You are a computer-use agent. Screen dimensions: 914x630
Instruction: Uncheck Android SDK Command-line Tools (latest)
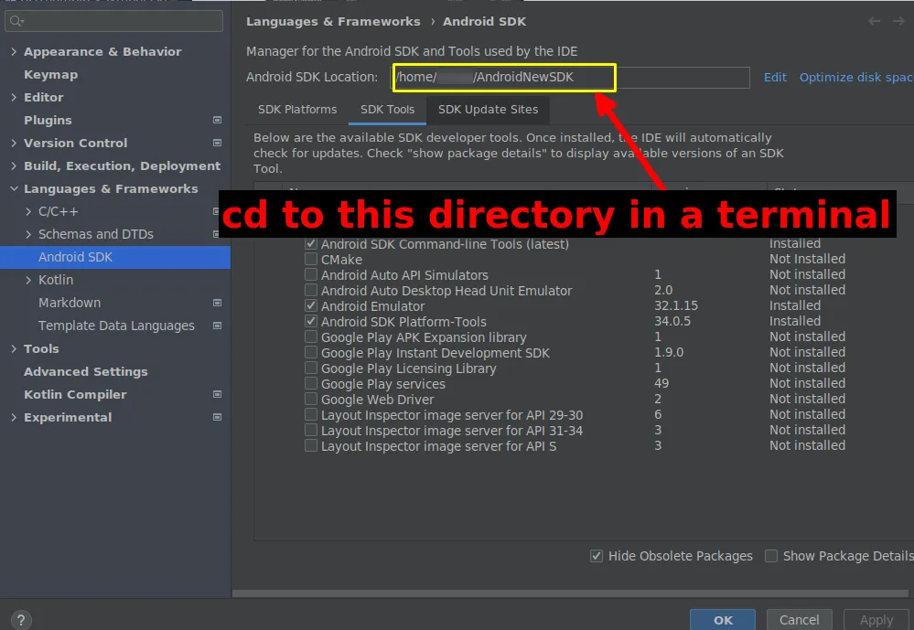[x=311, y=243]
